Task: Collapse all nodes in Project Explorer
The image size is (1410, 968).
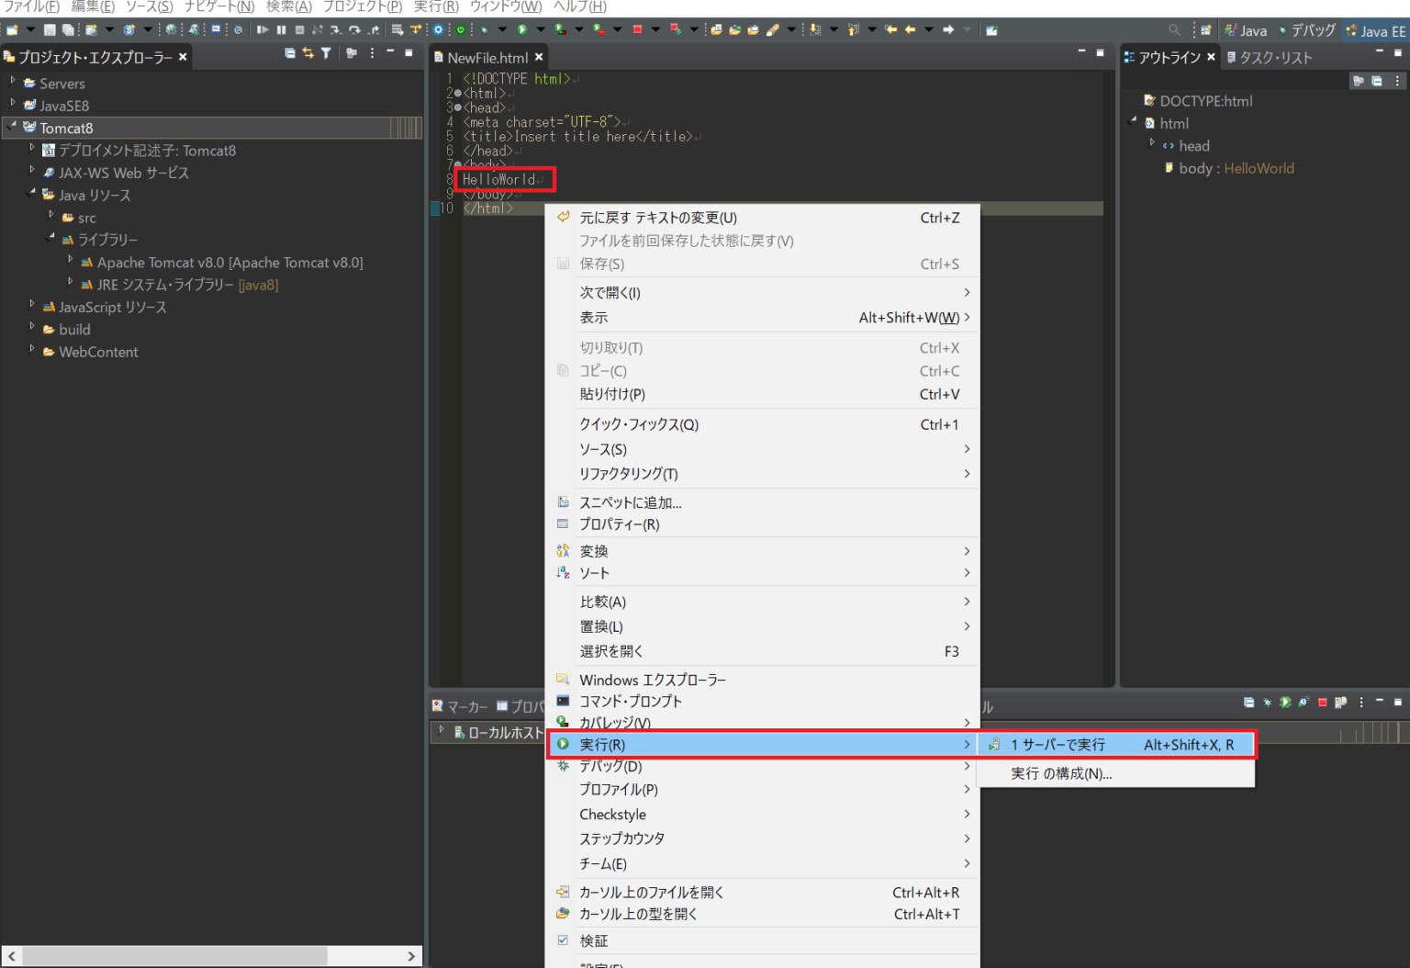Action: [291, 54]
